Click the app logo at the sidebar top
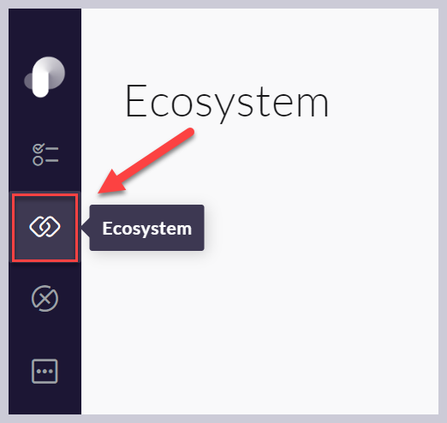 (45, 76)
